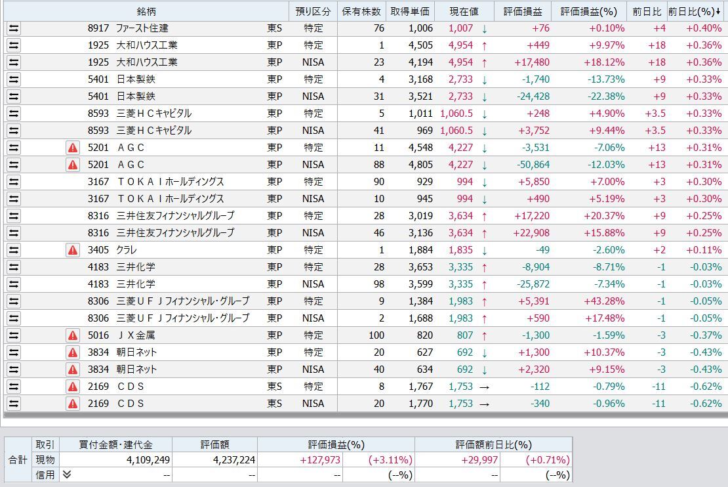
Task: Click trade icon on AGC 特定 row
Action: (14, 148)
